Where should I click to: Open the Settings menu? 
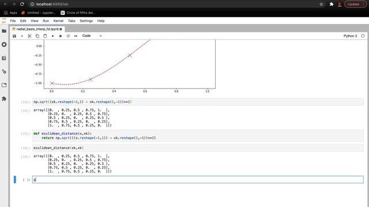coord(86,21)
